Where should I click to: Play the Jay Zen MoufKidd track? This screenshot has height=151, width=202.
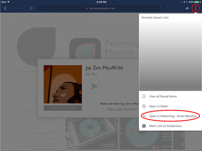94,86
